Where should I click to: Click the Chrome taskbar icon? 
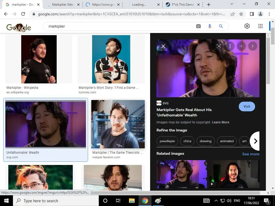145,201
